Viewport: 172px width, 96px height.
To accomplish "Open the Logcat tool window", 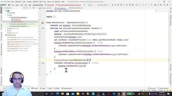I will [42, 88].
